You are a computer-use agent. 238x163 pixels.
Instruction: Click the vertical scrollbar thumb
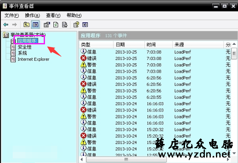coord(234,54)
